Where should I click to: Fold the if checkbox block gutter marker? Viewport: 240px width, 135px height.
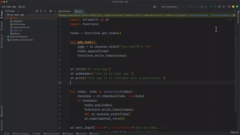pos(69,101)
